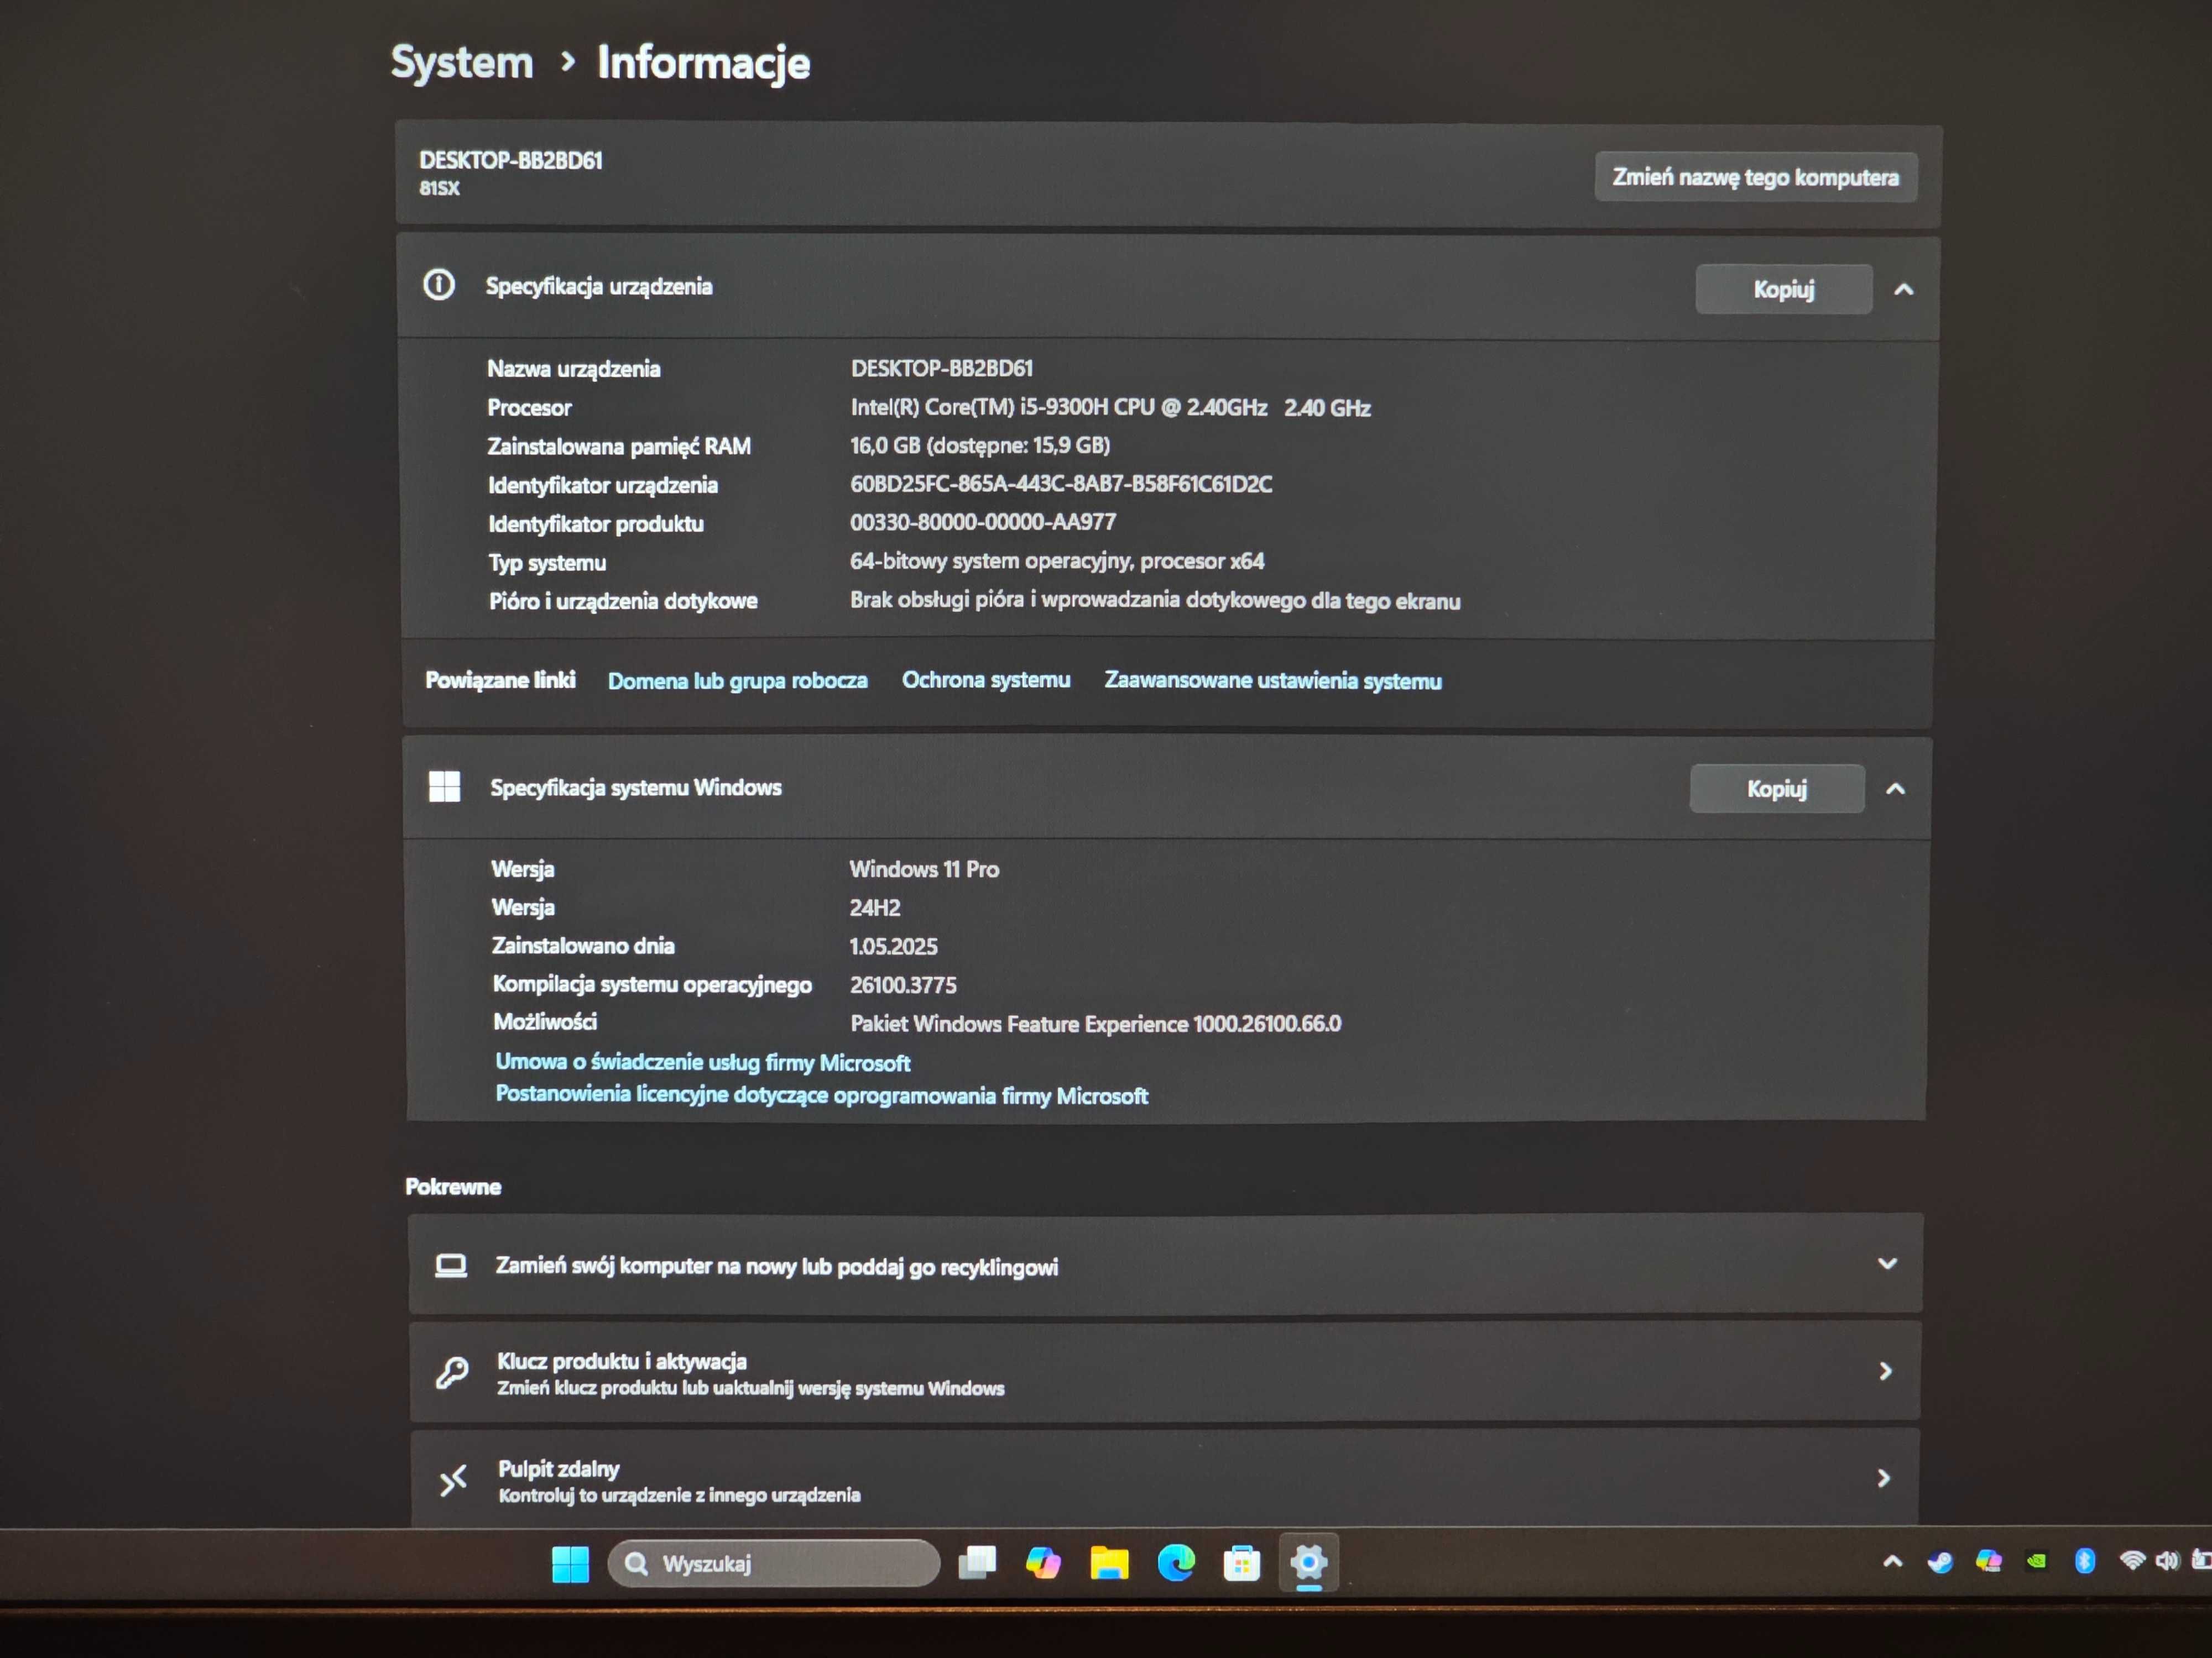2212x1658 pixels.
Task: Copy Windows specification with Kopiuj button
Action: 1777,789
